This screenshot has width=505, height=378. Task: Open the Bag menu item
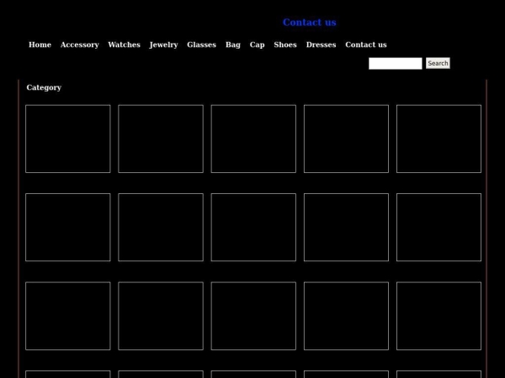coord(233,45)
